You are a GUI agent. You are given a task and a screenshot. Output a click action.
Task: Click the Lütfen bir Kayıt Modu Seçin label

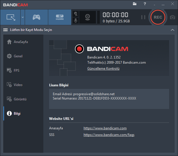point(31,30)
